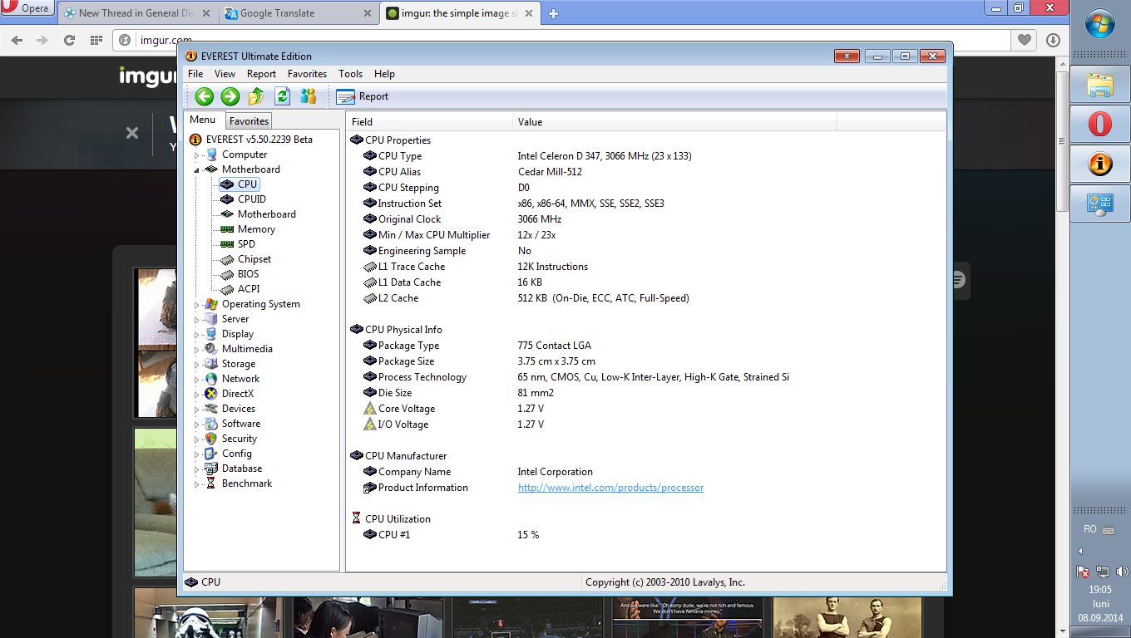Viewport: 1131px width, 638px height.
Task: Open the Intel product information link
Action: coord(610,488)
